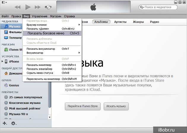Viewport: 187px width, 133px height.
Task: Select Показать «Далее» menu entry
Action: pos(52,29)
